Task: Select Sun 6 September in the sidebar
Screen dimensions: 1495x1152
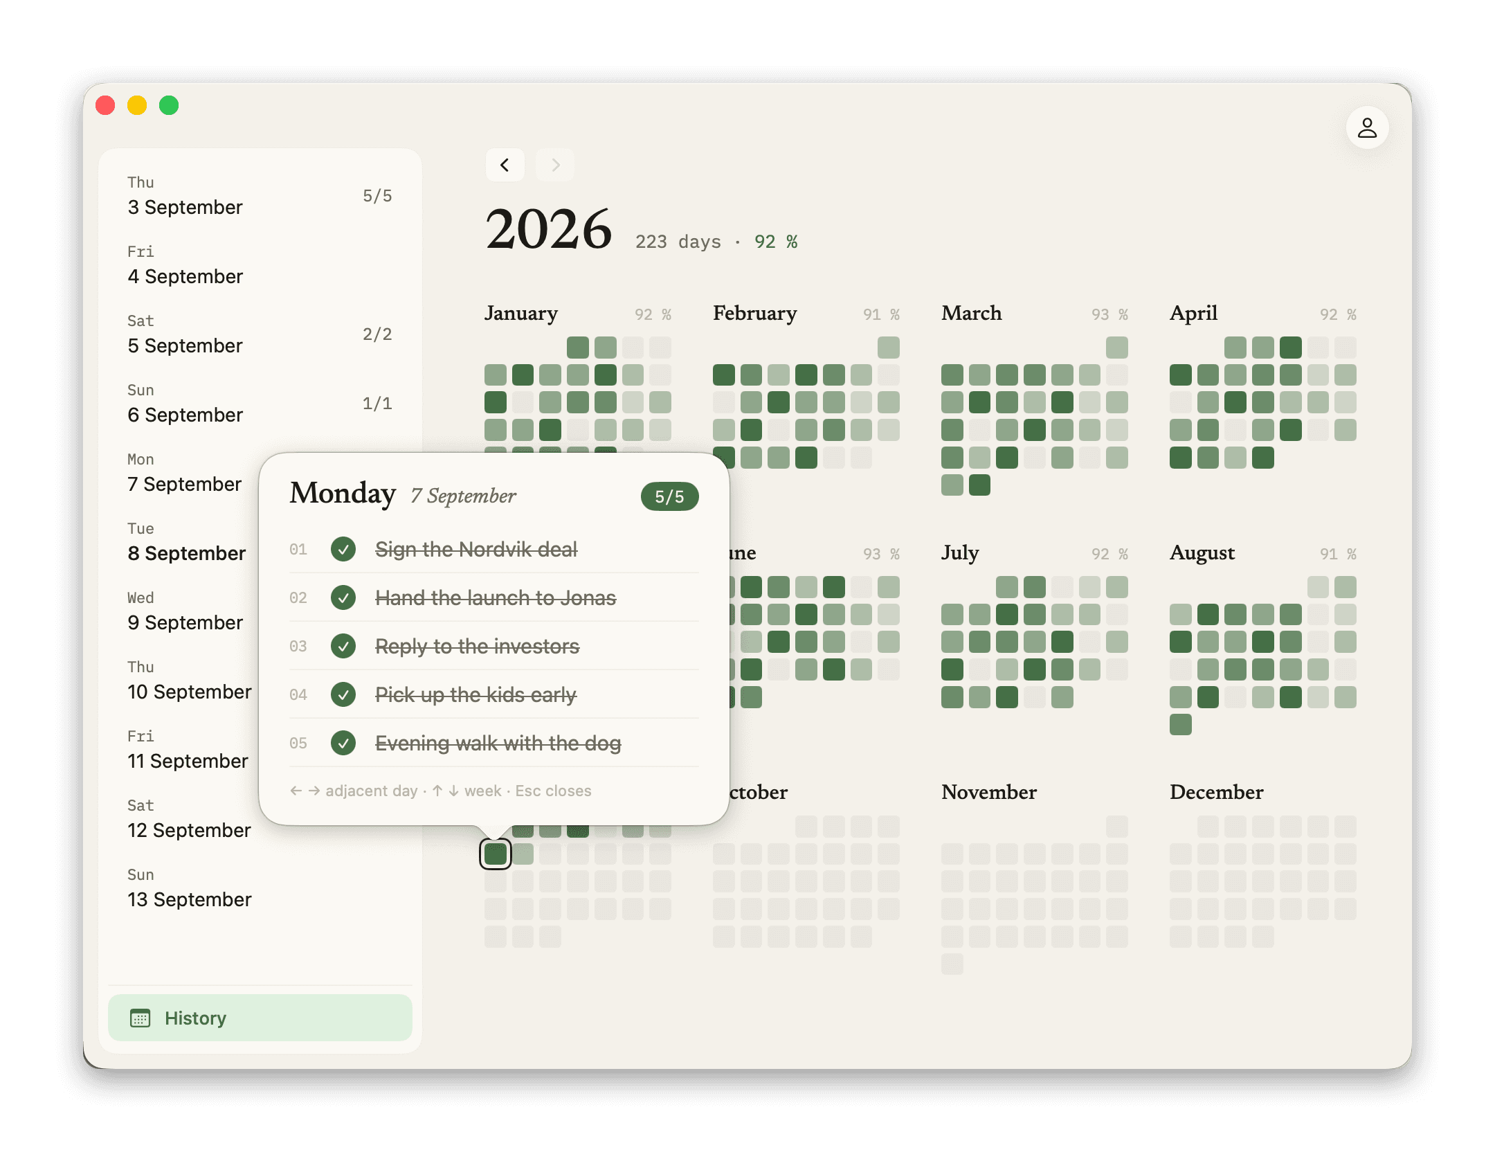Action: pos(260,404)
